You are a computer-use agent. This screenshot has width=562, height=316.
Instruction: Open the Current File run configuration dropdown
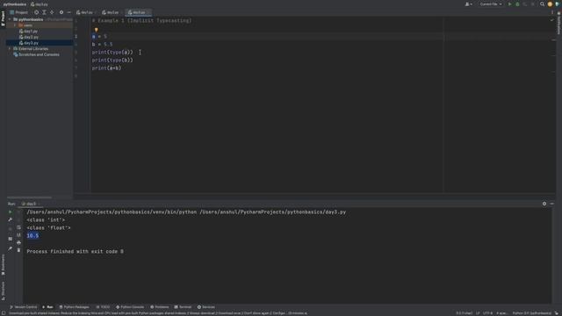coord(491,4)
